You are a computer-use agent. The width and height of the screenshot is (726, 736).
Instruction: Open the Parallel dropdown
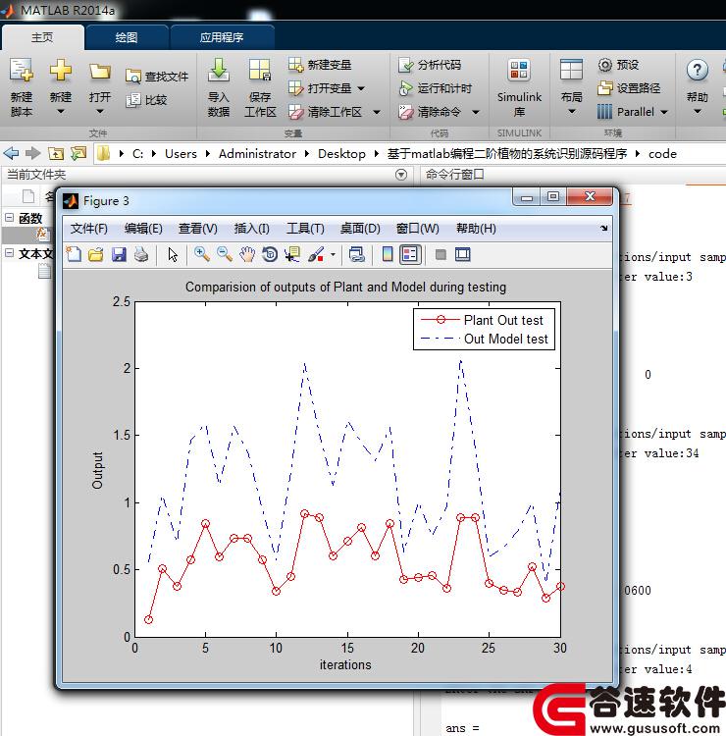664,112
